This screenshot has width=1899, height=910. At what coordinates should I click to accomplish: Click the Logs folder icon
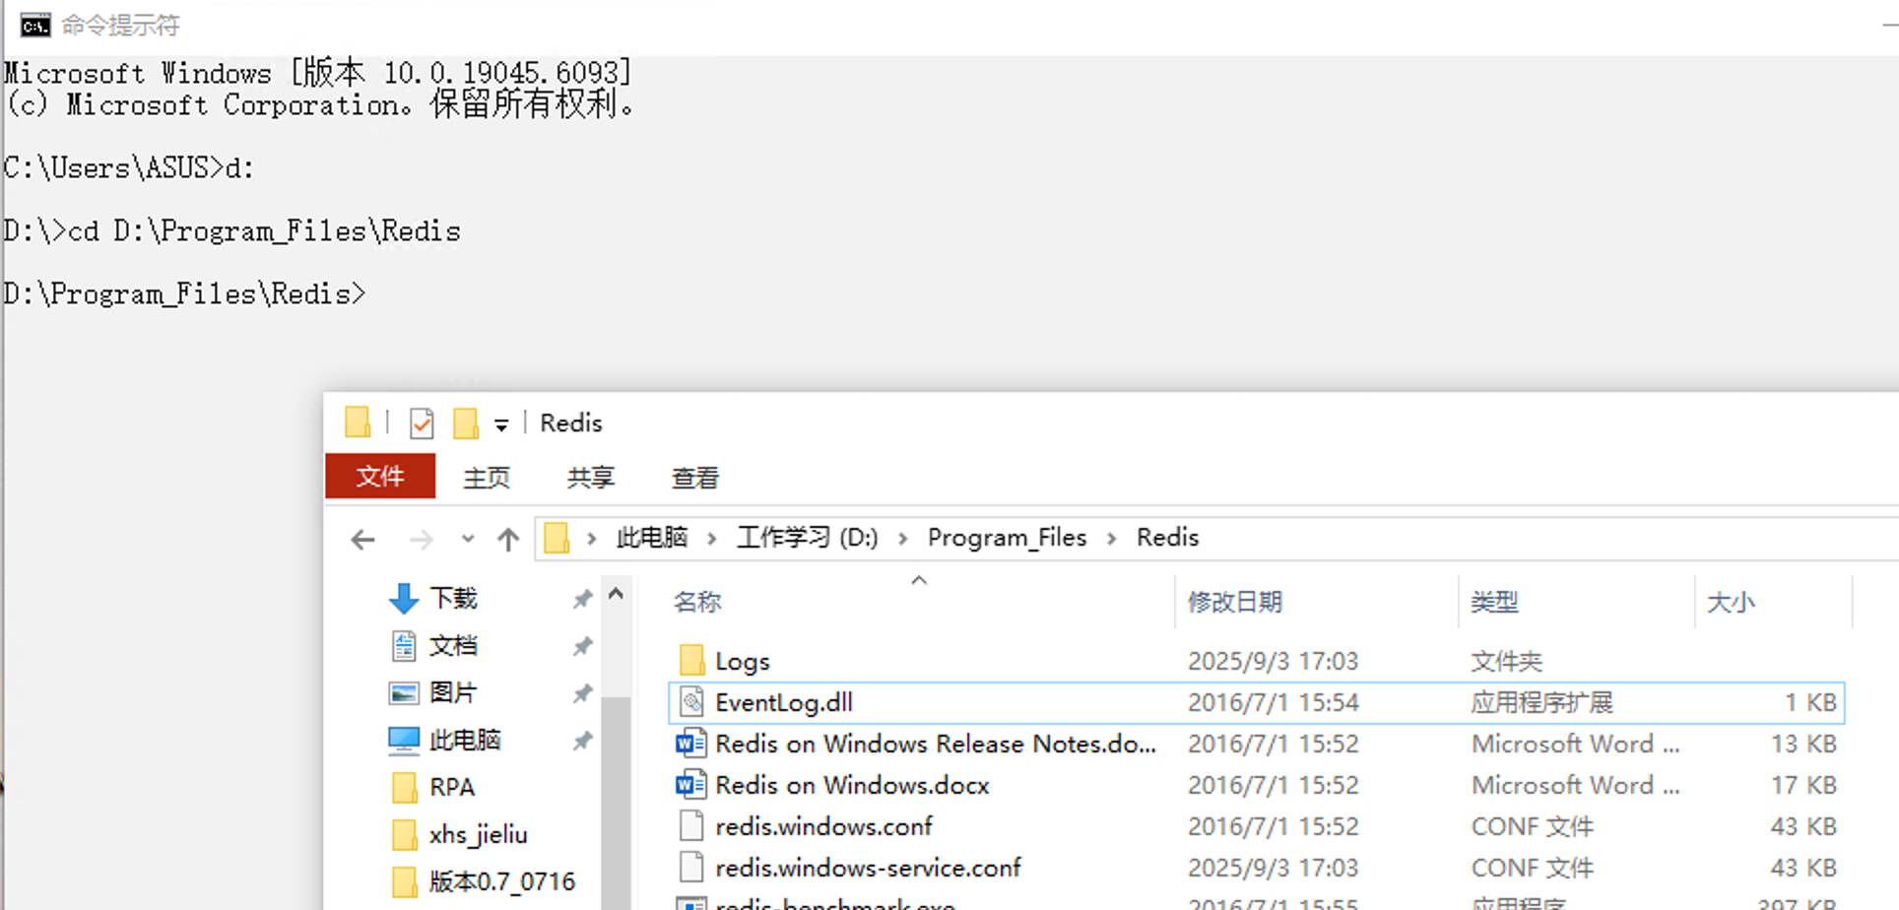click(x=692, y=660)
